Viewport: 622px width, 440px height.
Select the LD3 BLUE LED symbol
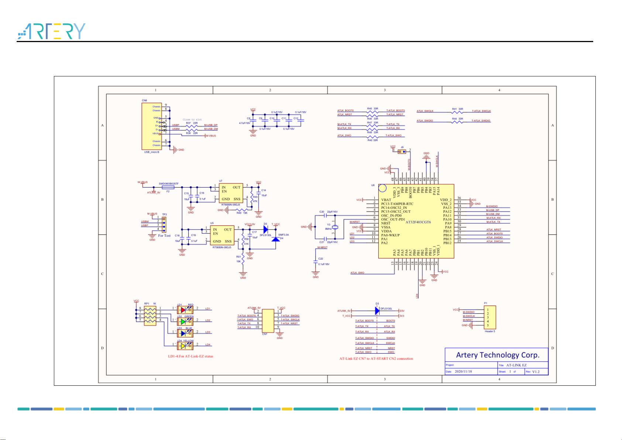coord(185,333)
